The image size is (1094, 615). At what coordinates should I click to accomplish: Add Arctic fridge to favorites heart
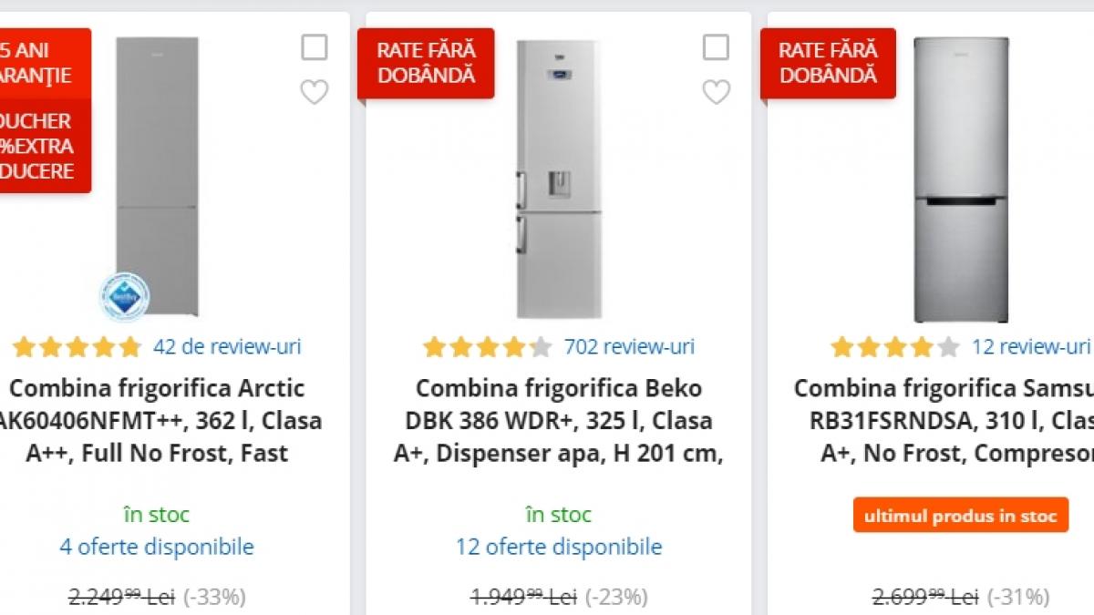pos(314,92)
